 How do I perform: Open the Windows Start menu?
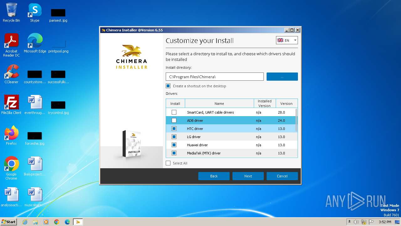coord(9,222)
